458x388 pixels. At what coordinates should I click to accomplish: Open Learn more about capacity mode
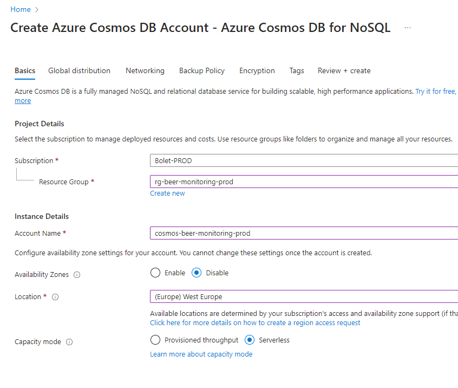click(201, 354)
